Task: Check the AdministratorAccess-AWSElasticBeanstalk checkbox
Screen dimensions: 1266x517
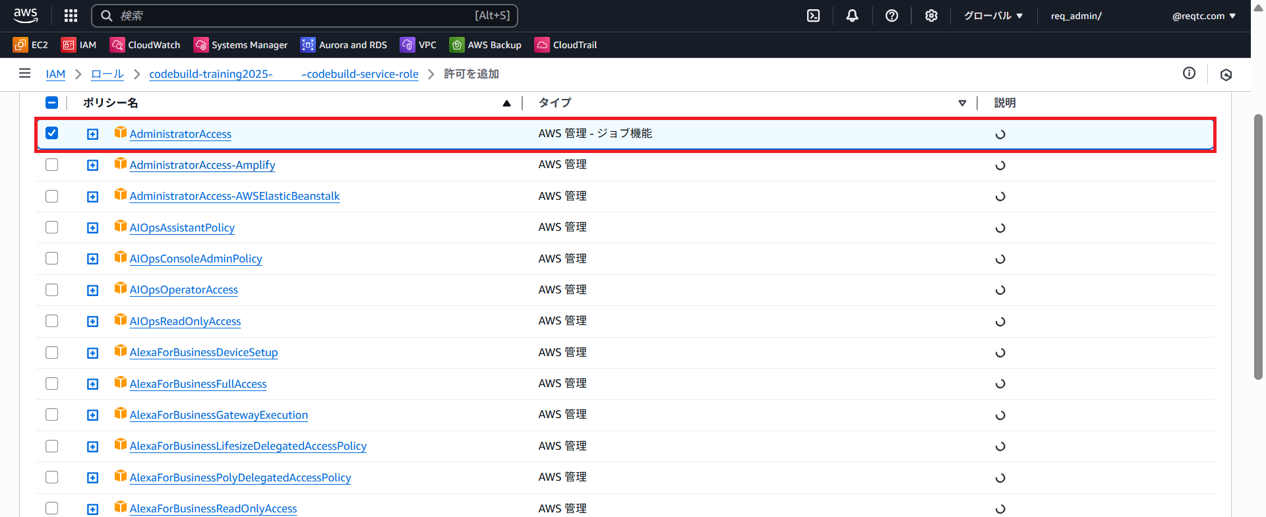Action: pos(51,196)
